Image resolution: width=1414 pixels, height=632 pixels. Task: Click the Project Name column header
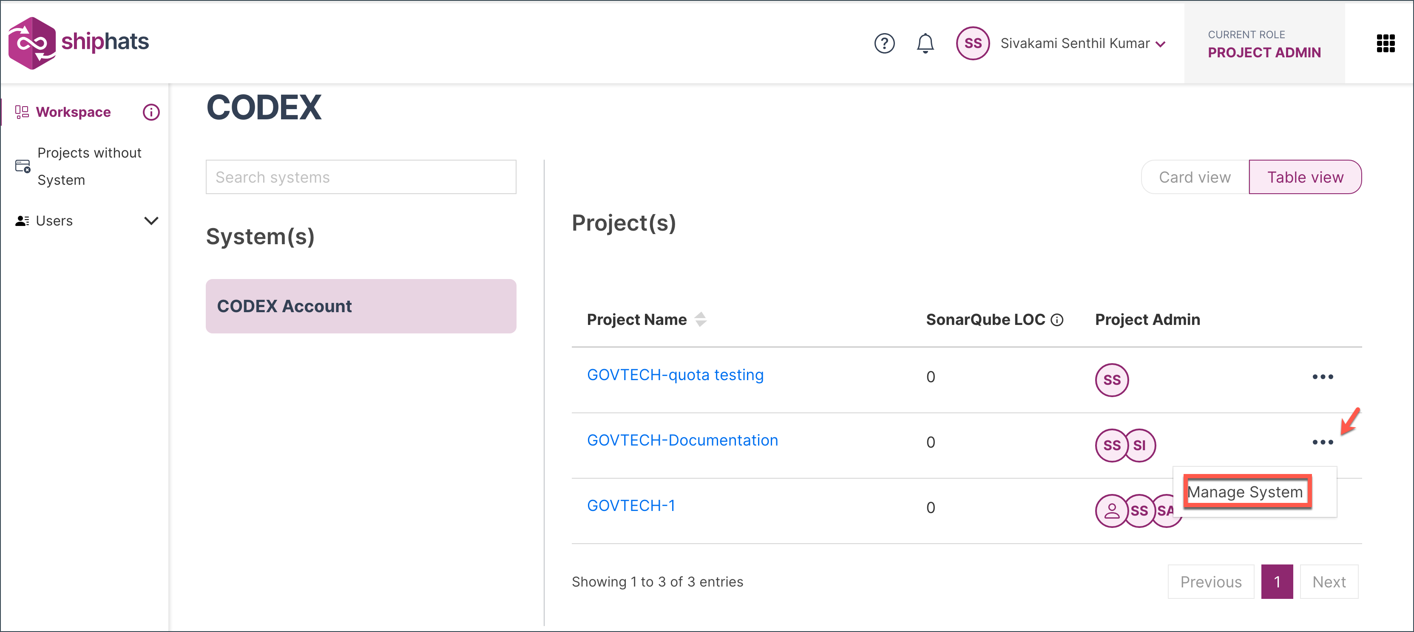coord(637,319)
